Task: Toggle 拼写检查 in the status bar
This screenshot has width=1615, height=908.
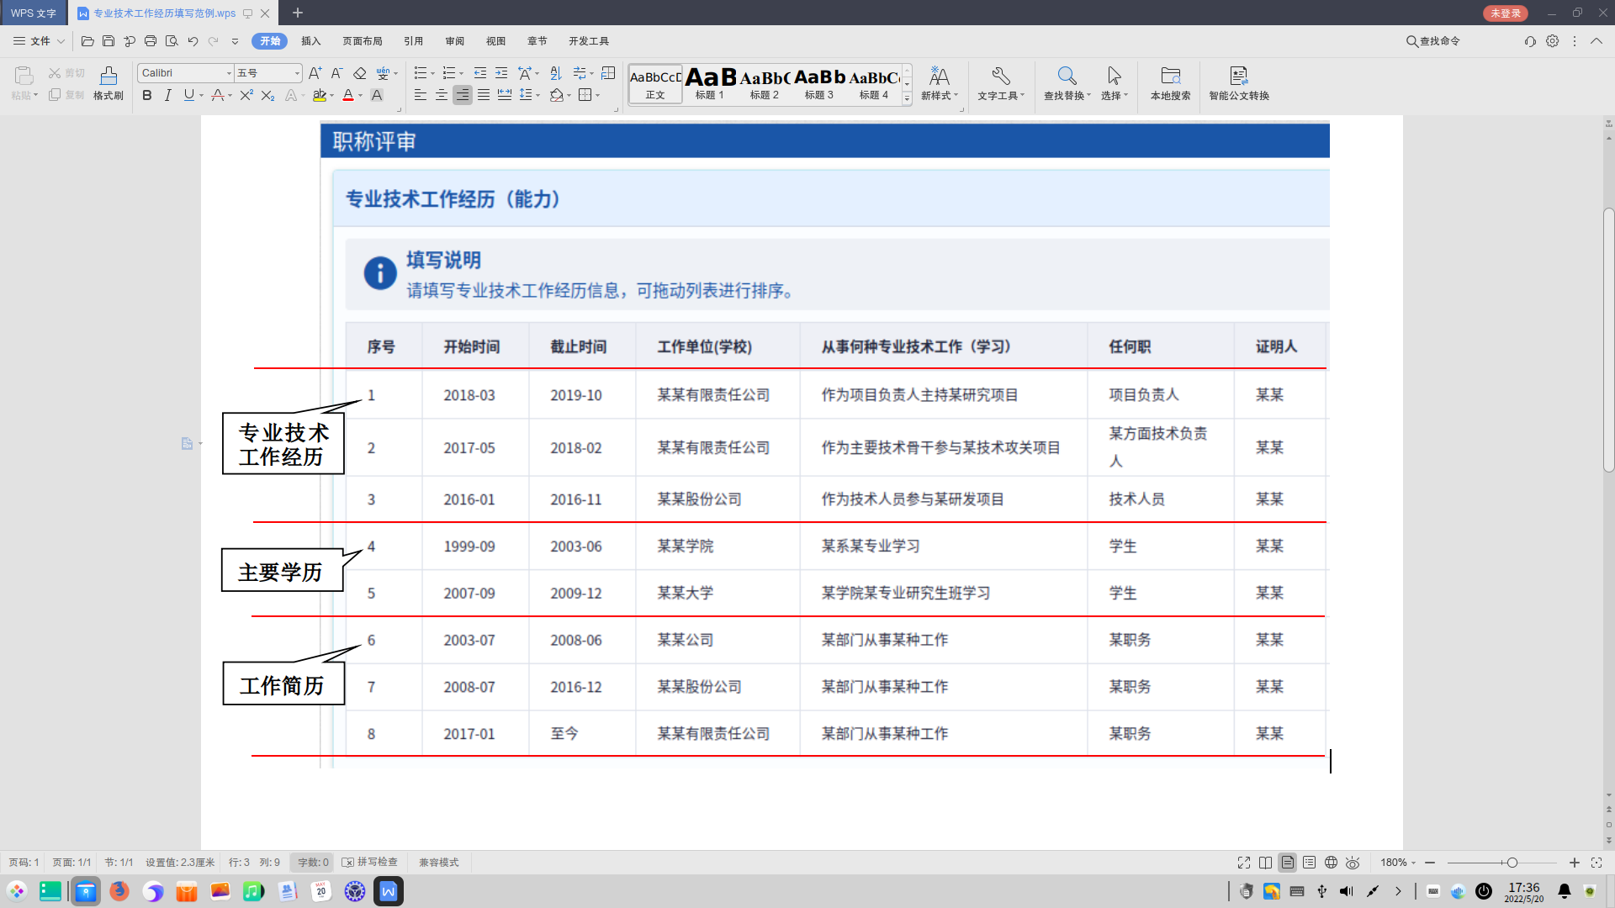Action: tap(370, 863)
